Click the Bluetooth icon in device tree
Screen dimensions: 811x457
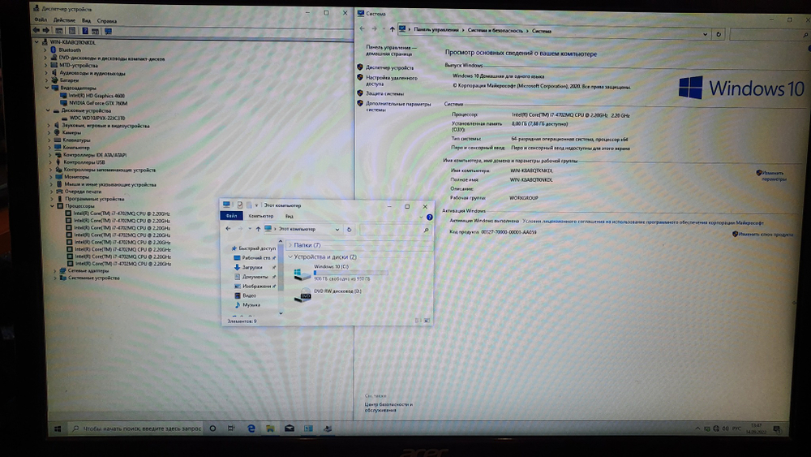[x=53, y=50]
